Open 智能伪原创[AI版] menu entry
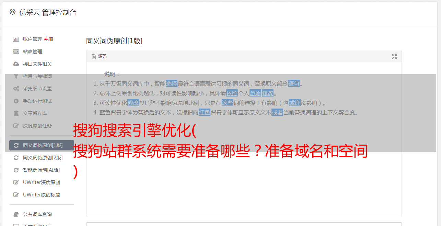This screenshot has height=226, width=441. tap(41, 170)
